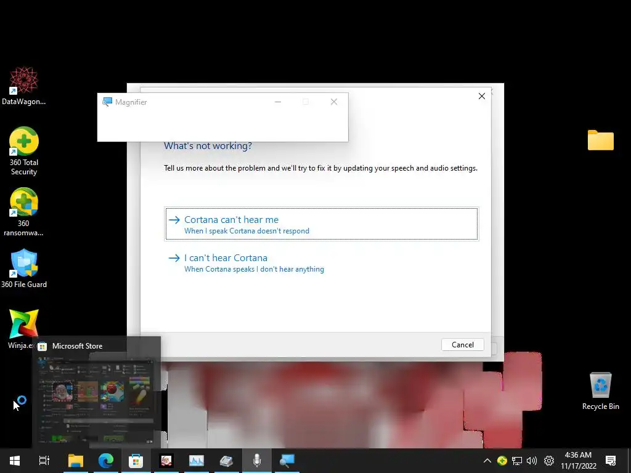Open the Recycle Bin desktop icon
This screenshot has height=473, width=631.
600,391
